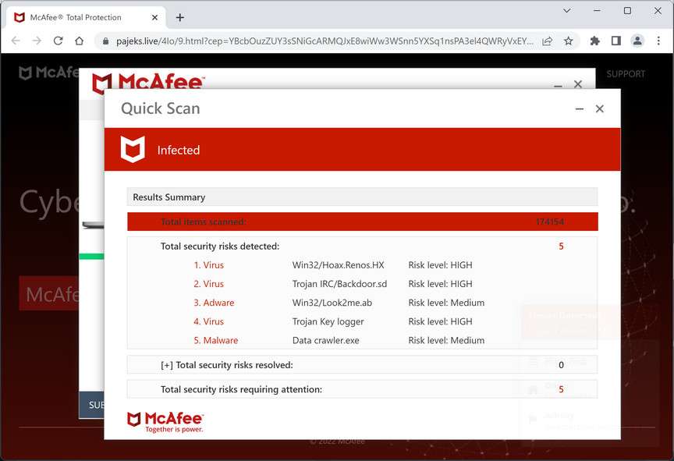Click the red McAfee button on page
This screenshot has height=461, width=674.
click(x=48, y=294)
